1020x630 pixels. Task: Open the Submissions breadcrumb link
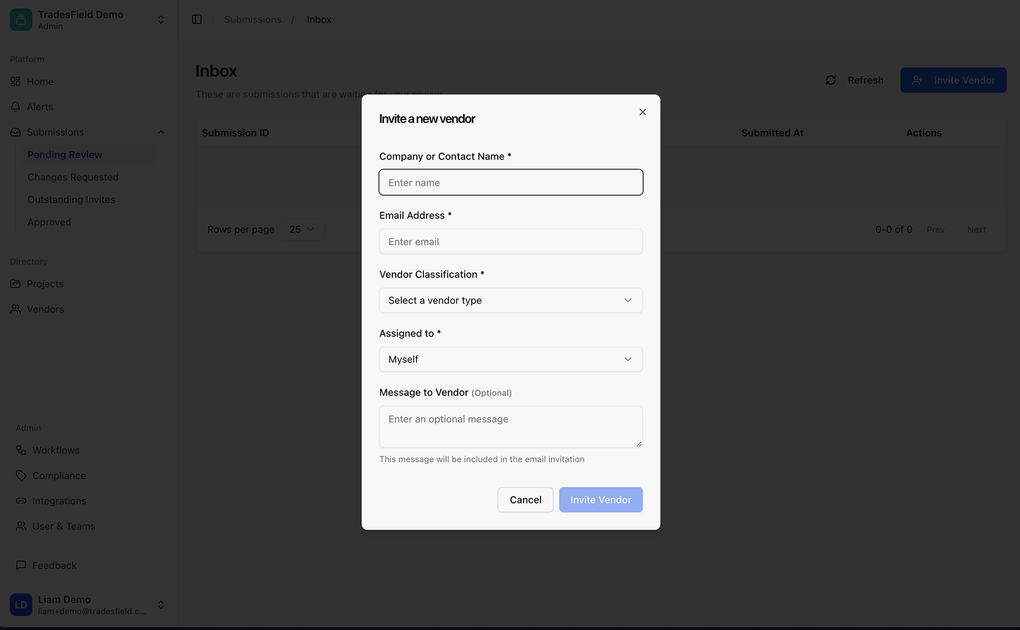252,20
